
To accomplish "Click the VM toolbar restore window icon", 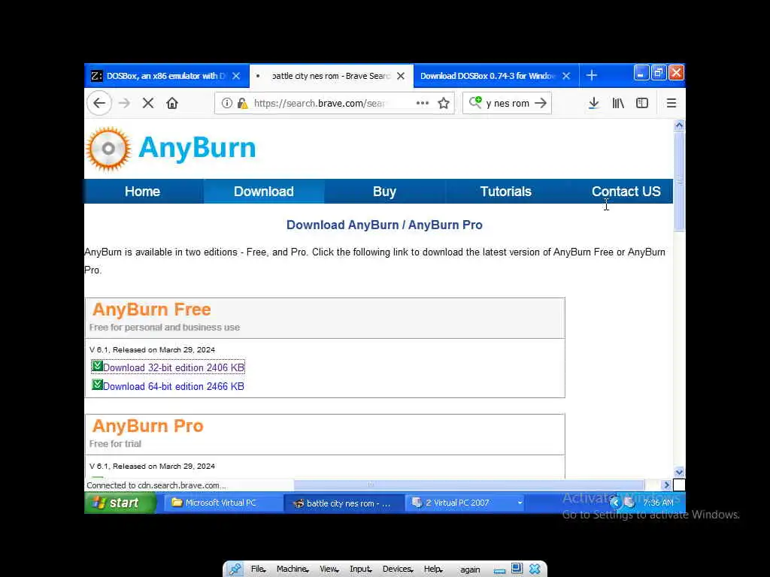I will pyautogui.click(x=517, y=568).
